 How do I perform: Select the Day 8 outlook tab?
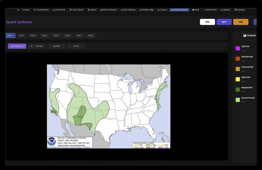(x=91, y=36)
